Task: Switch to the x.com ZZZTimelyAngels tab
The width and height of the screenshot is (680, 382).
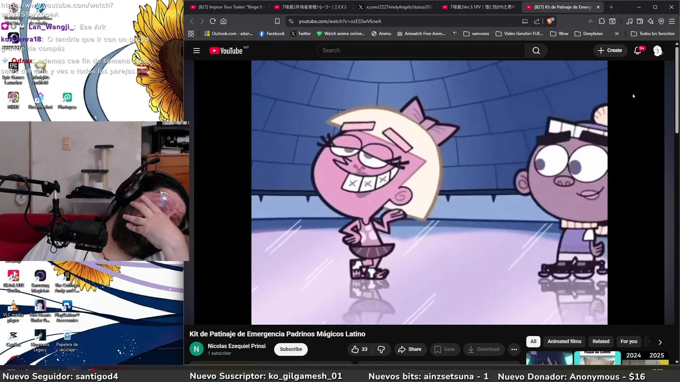Action: pyautogui.click(x=396, y=7)
